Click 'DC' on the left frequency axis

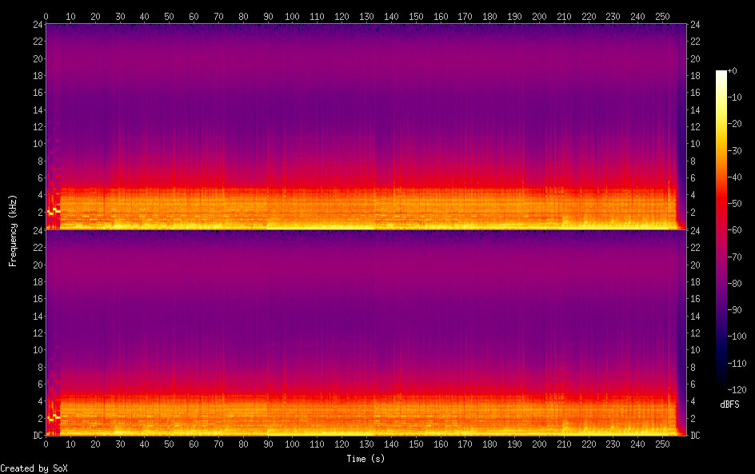tap(38, 436)
